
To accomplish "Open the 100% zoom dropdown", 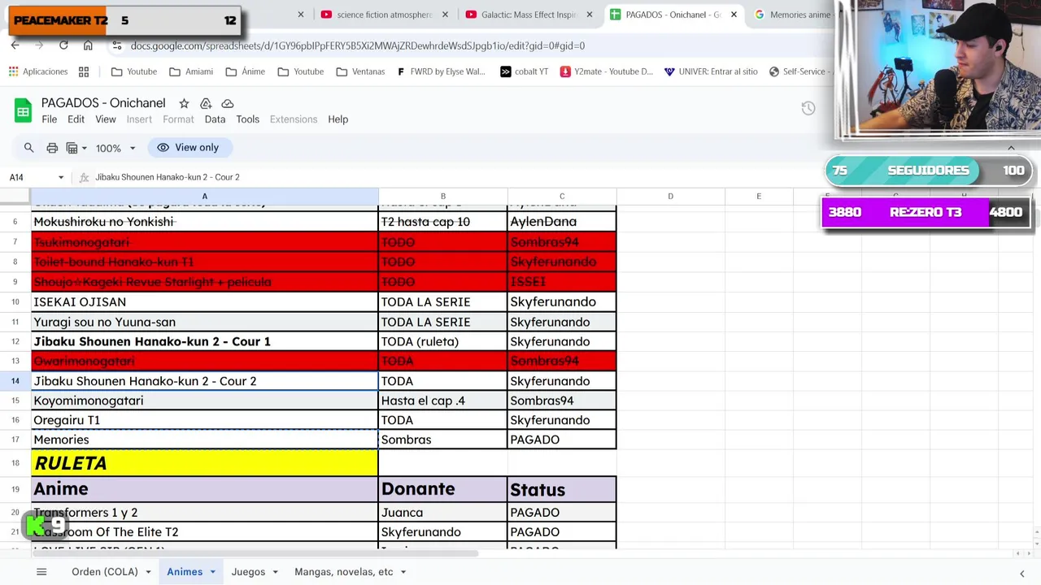I will 115,149.
